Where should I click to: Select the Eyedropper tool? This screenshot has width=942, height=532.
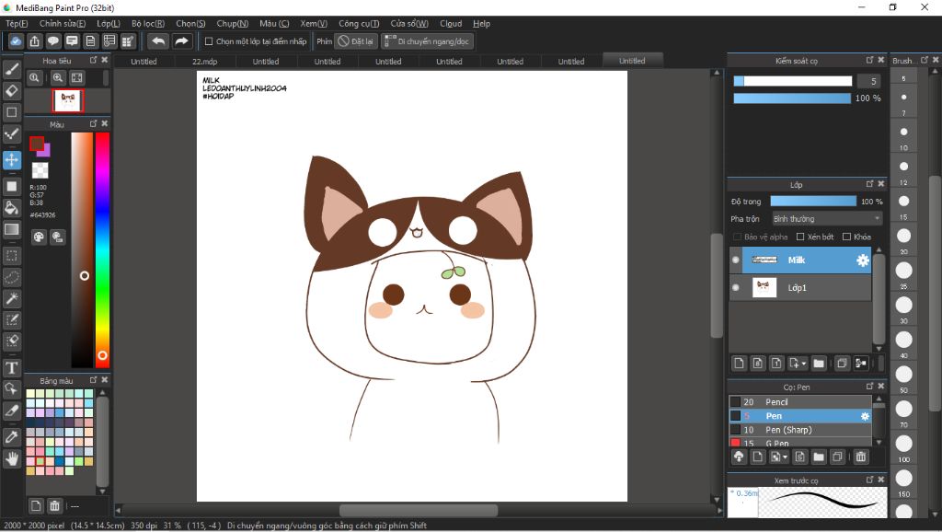(12, 435)
